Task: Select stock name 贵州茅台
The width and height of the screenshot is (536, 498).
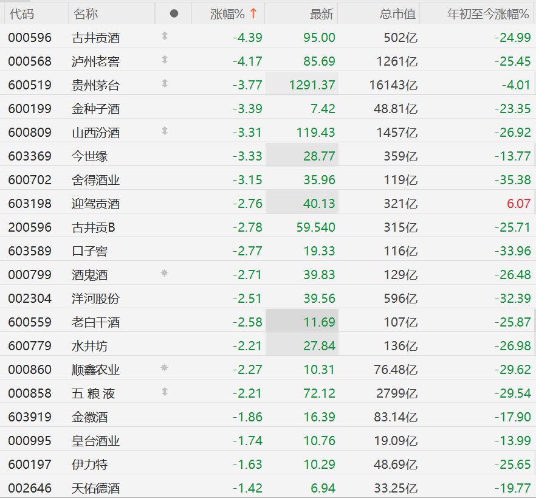Action: pos(96,85)
